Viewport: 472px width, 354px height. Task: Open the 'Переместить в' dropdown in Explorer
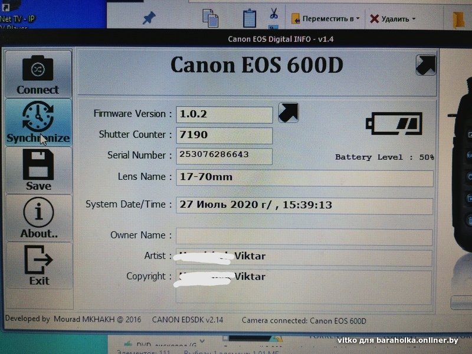pyautogui.click(x=326, y=19)
